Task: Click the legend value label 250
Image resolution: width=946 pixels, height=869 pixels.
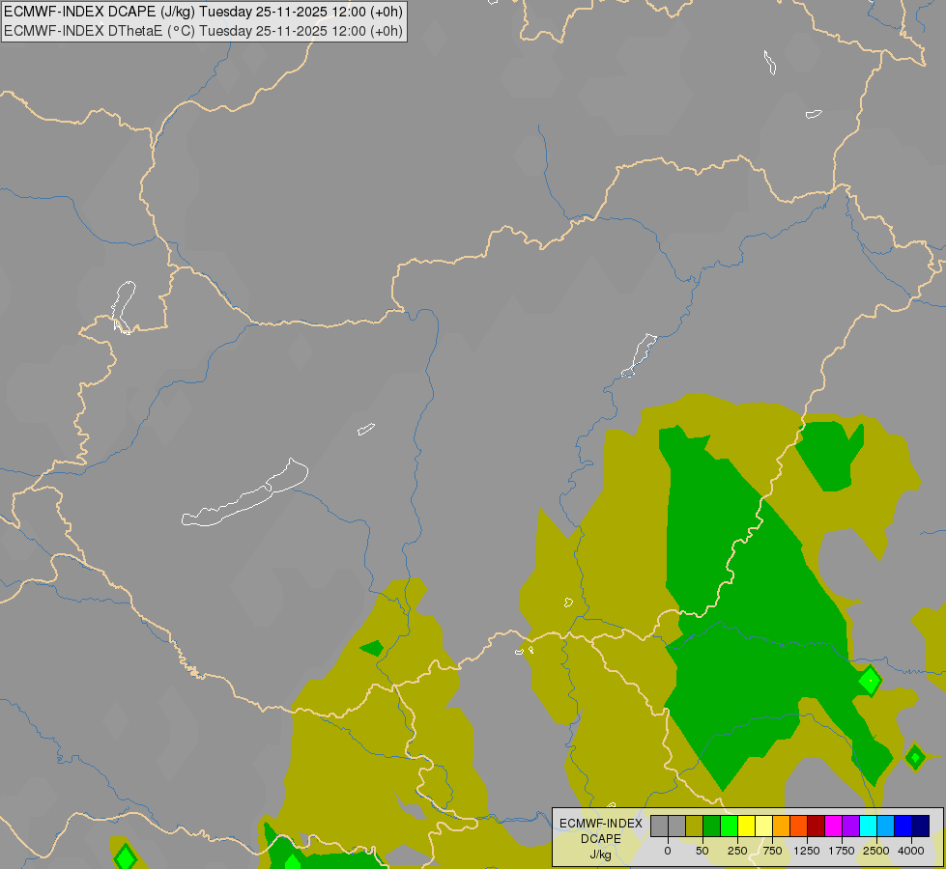Action: coord(736,851)
